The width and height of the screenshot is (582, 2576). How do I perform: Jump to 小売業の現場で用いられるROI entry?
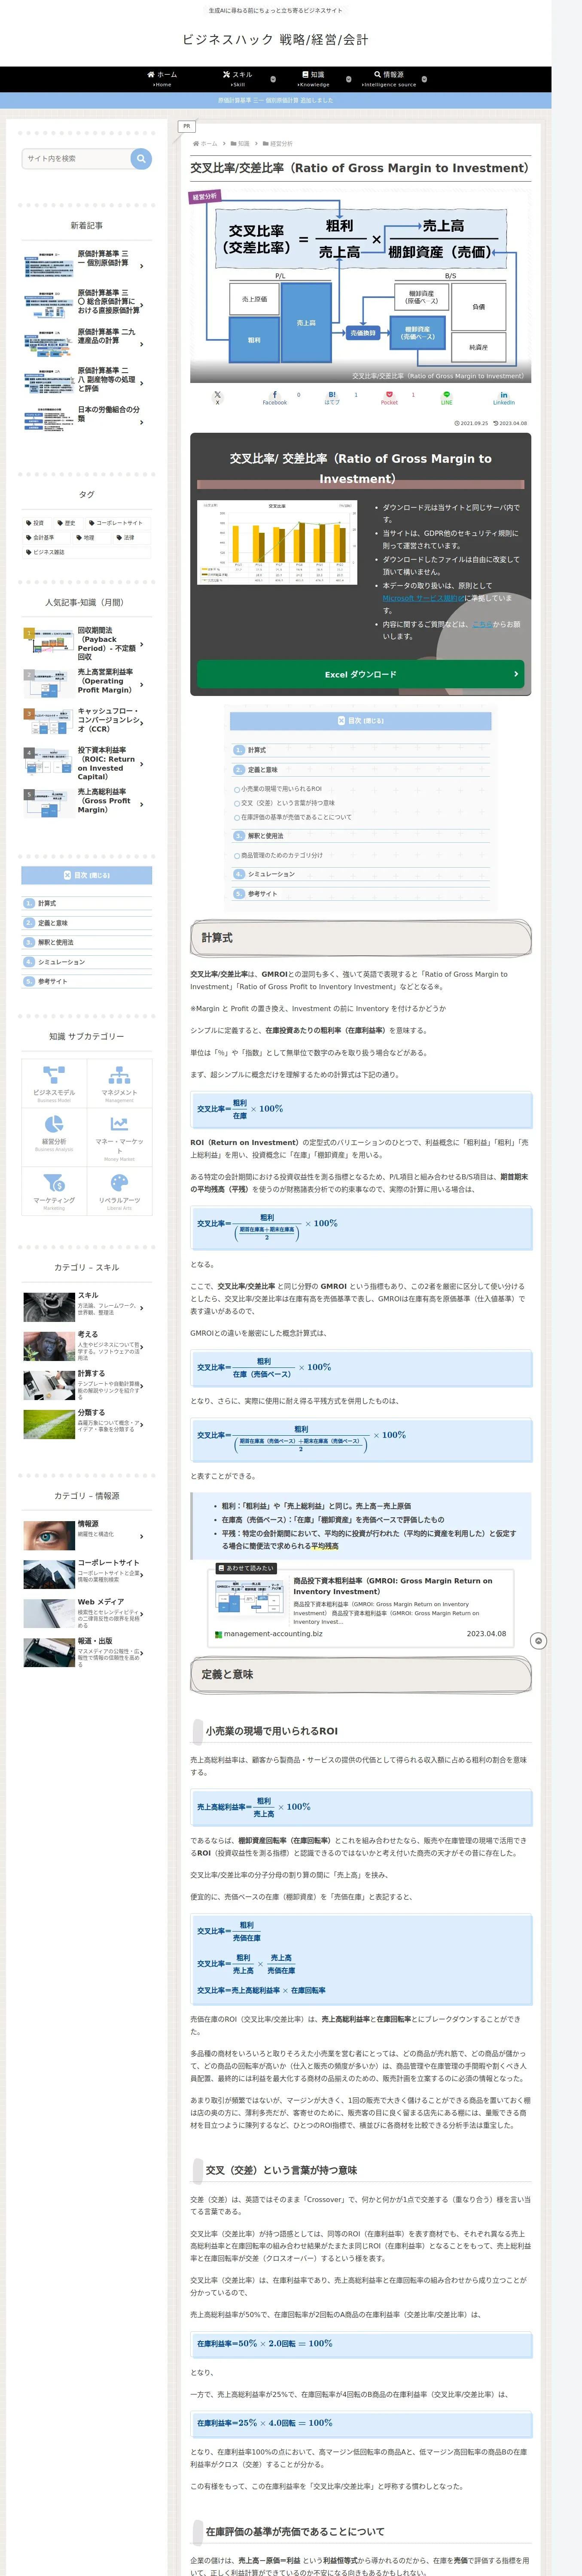281,789
